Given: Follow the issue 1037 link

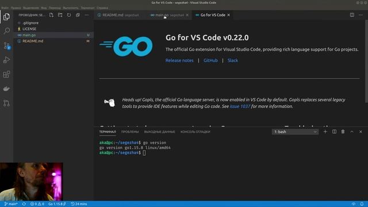Looking at the screenshot, I should click(240, 106).
